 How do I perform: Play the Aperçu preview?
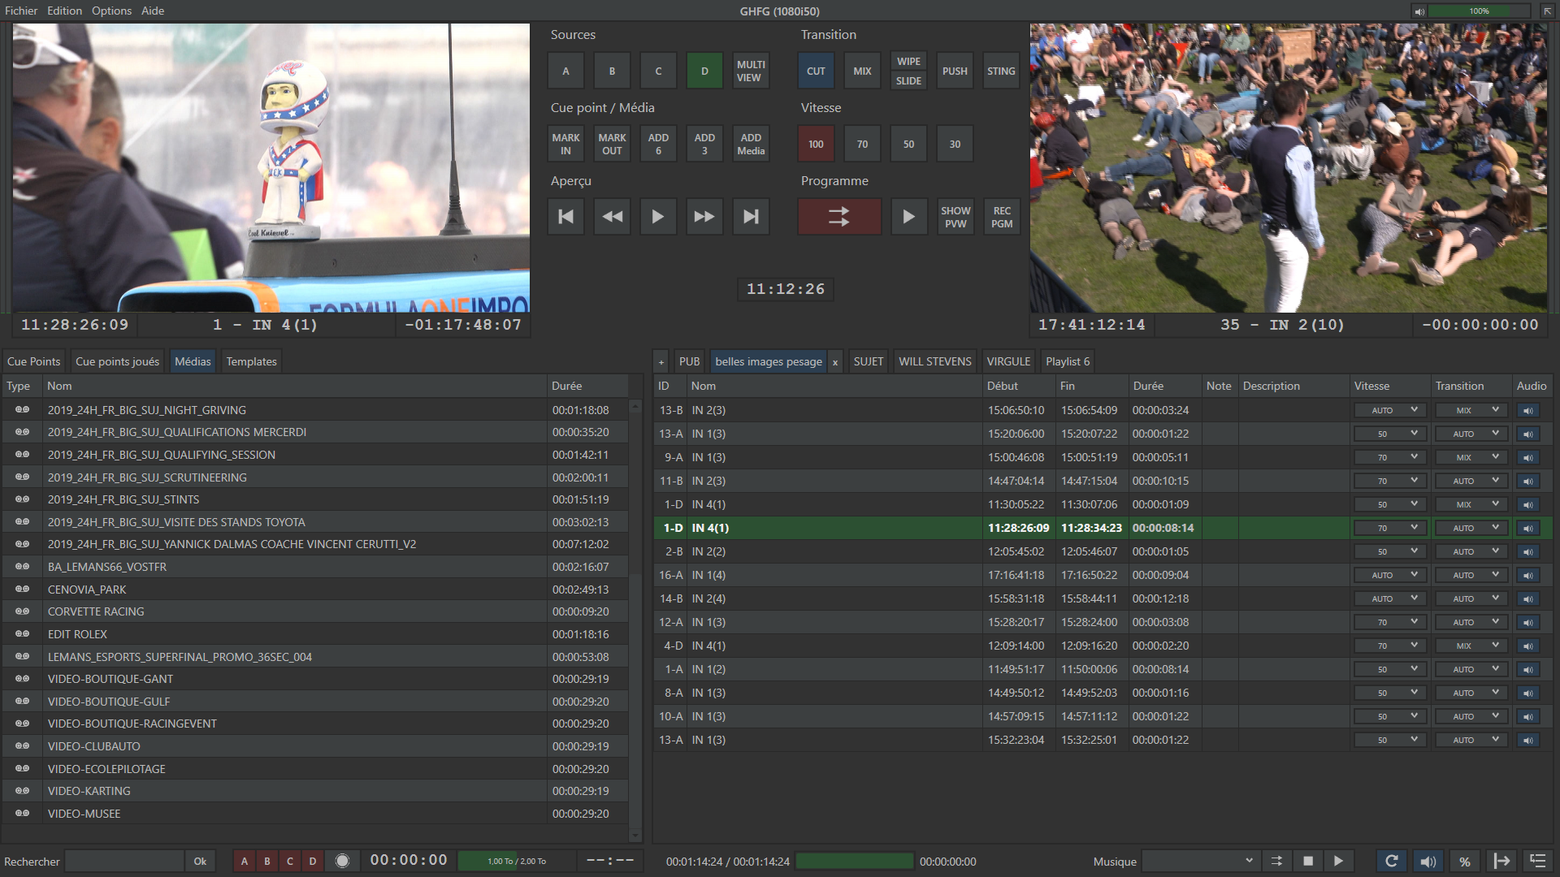[x=658, y=217]
